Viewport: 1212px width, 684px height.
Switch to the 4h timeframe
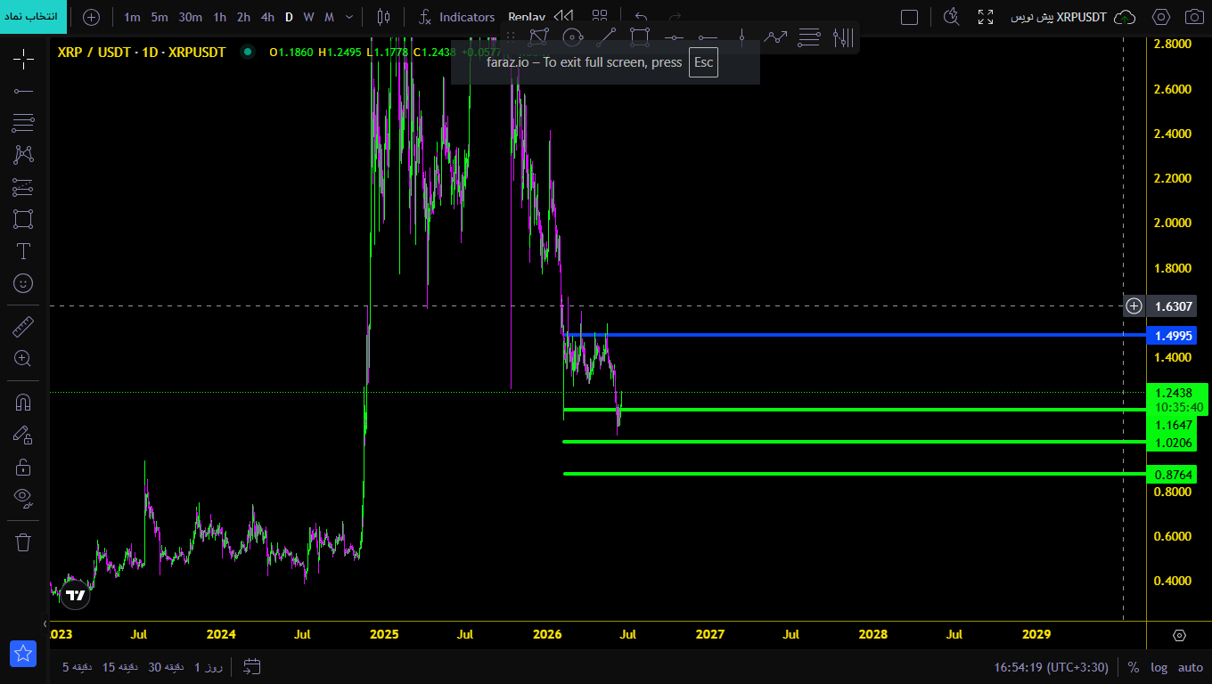pos(267,17)
